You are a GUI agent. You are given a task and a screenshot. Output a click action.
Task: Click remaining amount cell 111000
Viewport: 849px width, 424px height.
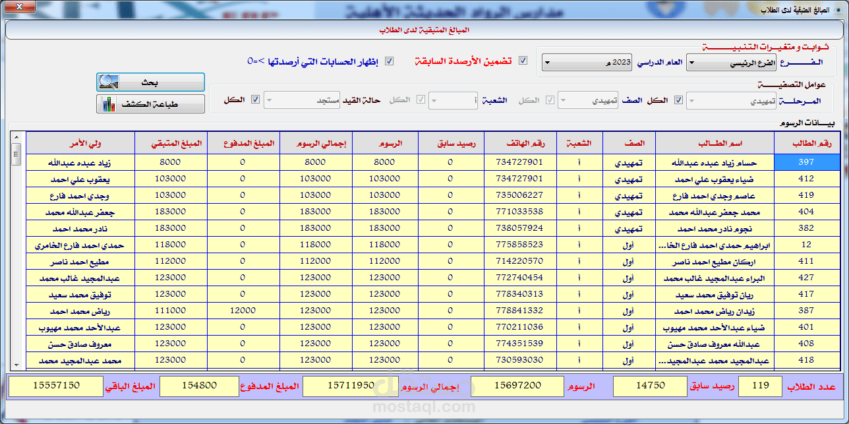point(171,311)
